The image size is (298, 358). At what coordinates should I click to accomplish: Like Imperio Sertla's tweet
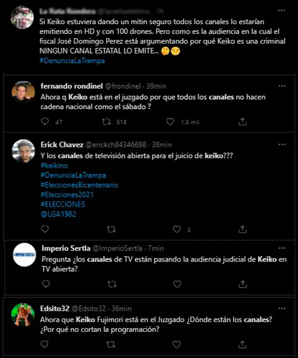177,284
